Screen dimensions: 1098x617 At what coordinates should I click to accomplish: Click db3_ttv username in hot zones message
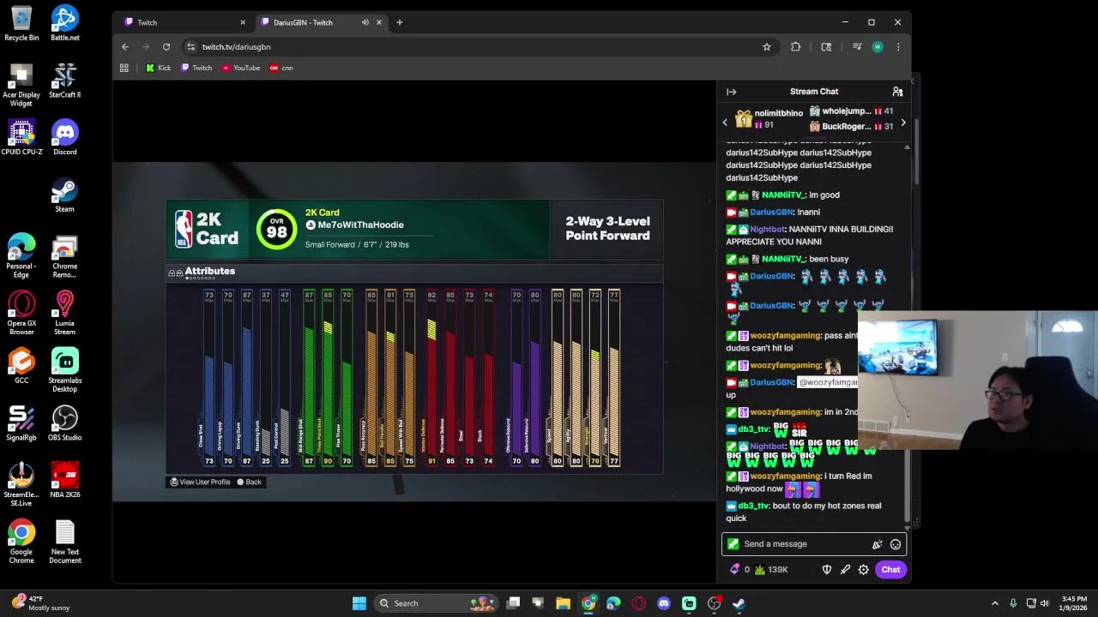[753, 506]
